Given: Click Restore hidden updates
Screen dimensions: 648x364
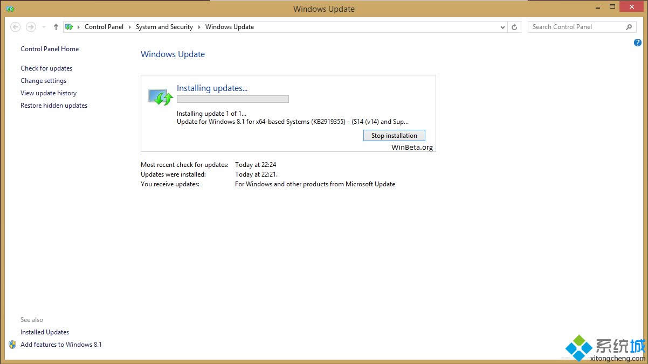Looking at the screenshot, I should pyautogui.click(x=54, y=106).
